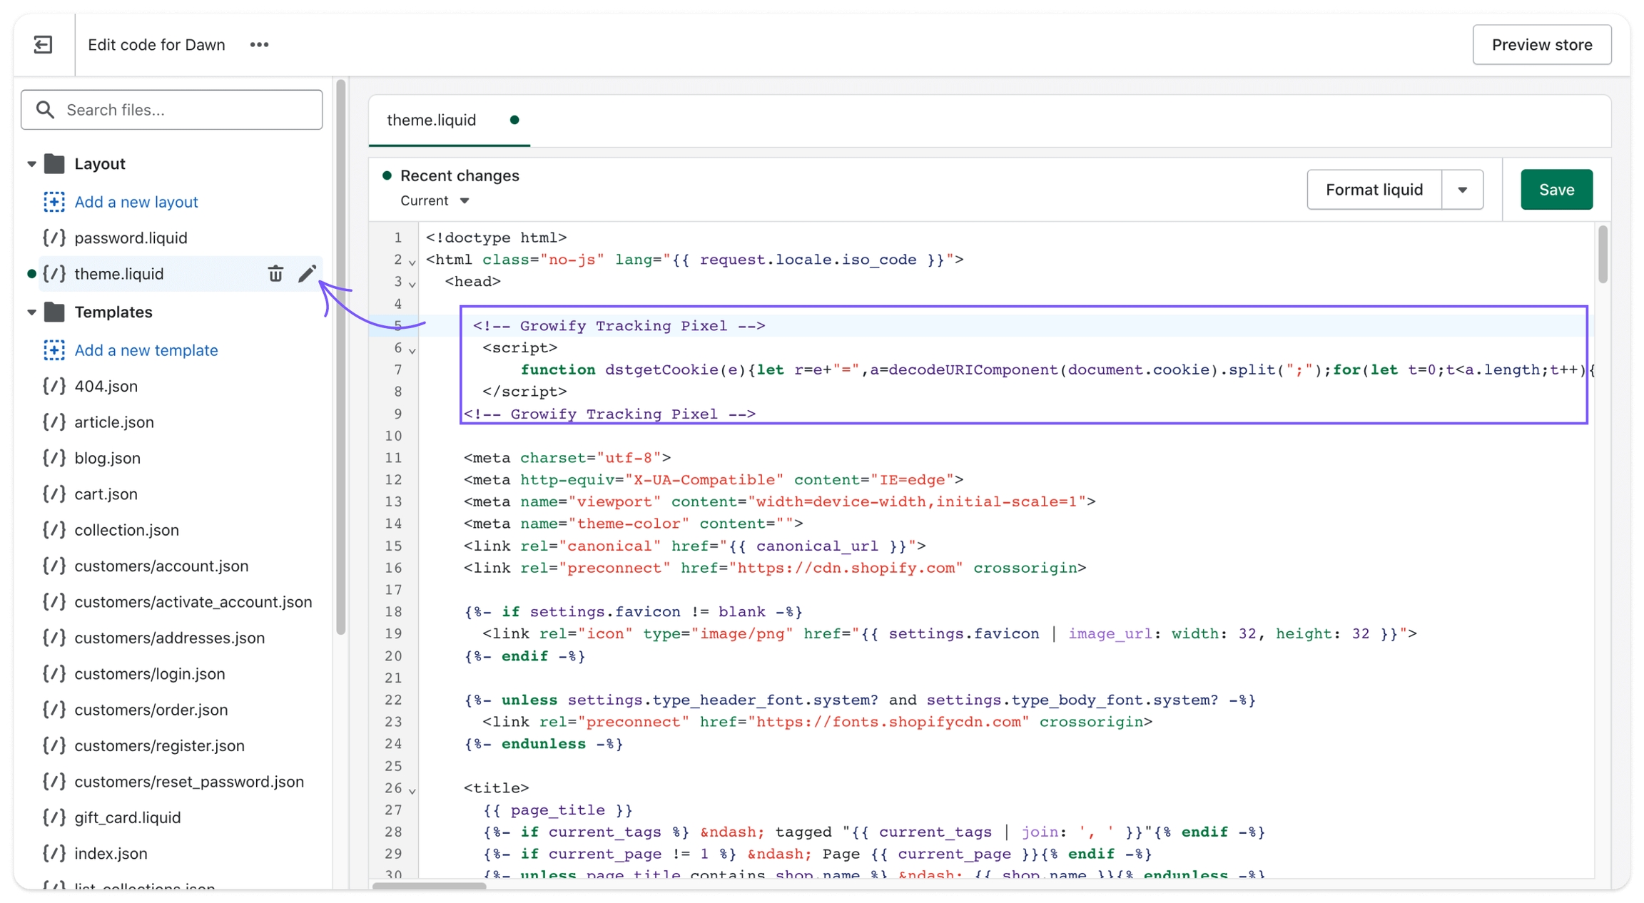Click the password.liquid file icon
The height and width of the screenshot is (903, 1644).
[54, 238]
